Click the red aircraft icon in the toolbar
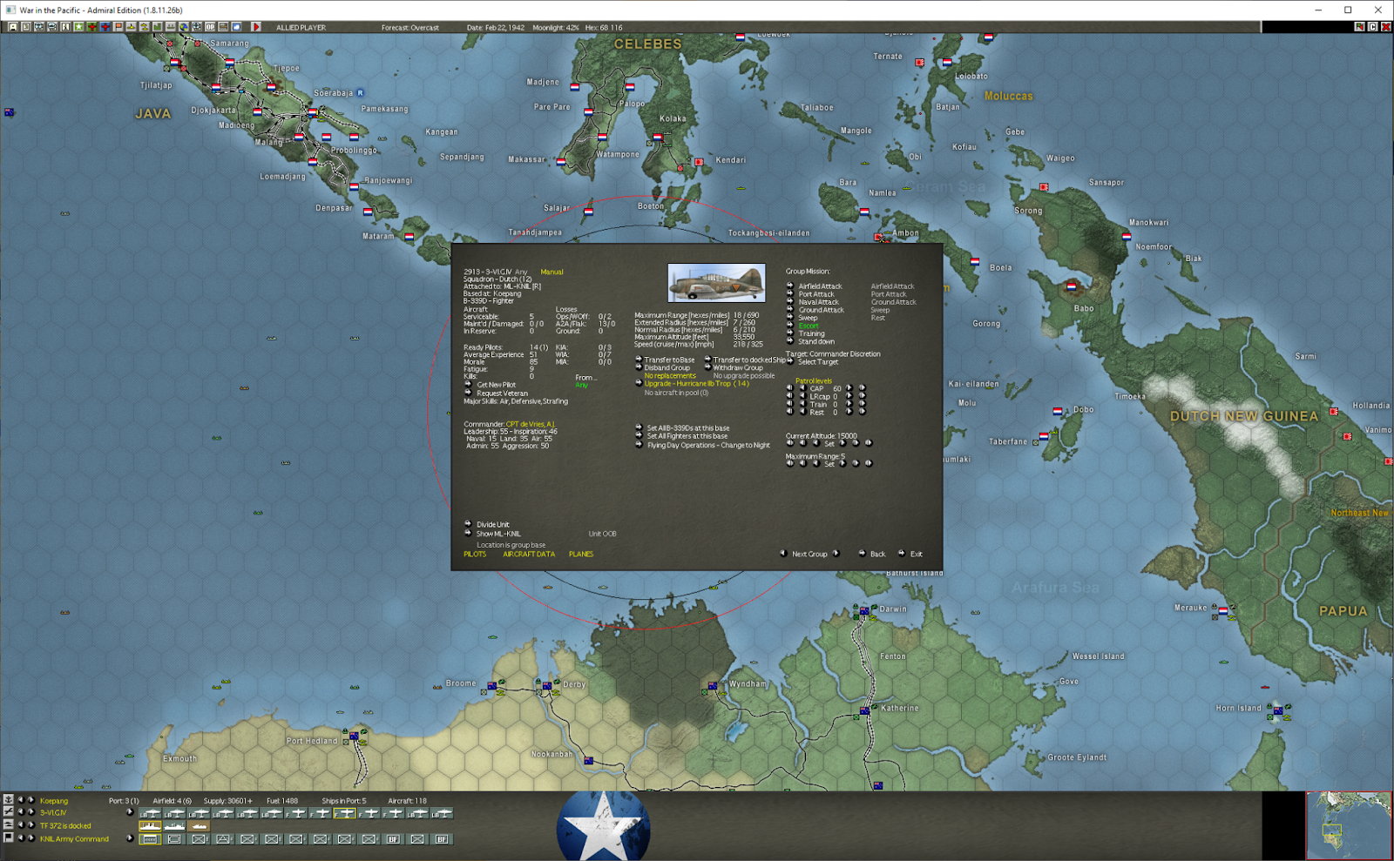 pyautogui.click(x=91, y=27)
